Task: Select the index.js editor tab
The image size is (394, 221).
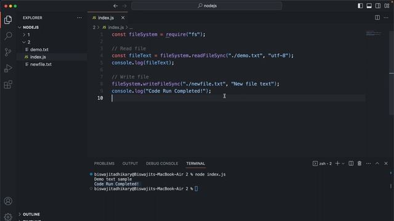Action: 108,18
